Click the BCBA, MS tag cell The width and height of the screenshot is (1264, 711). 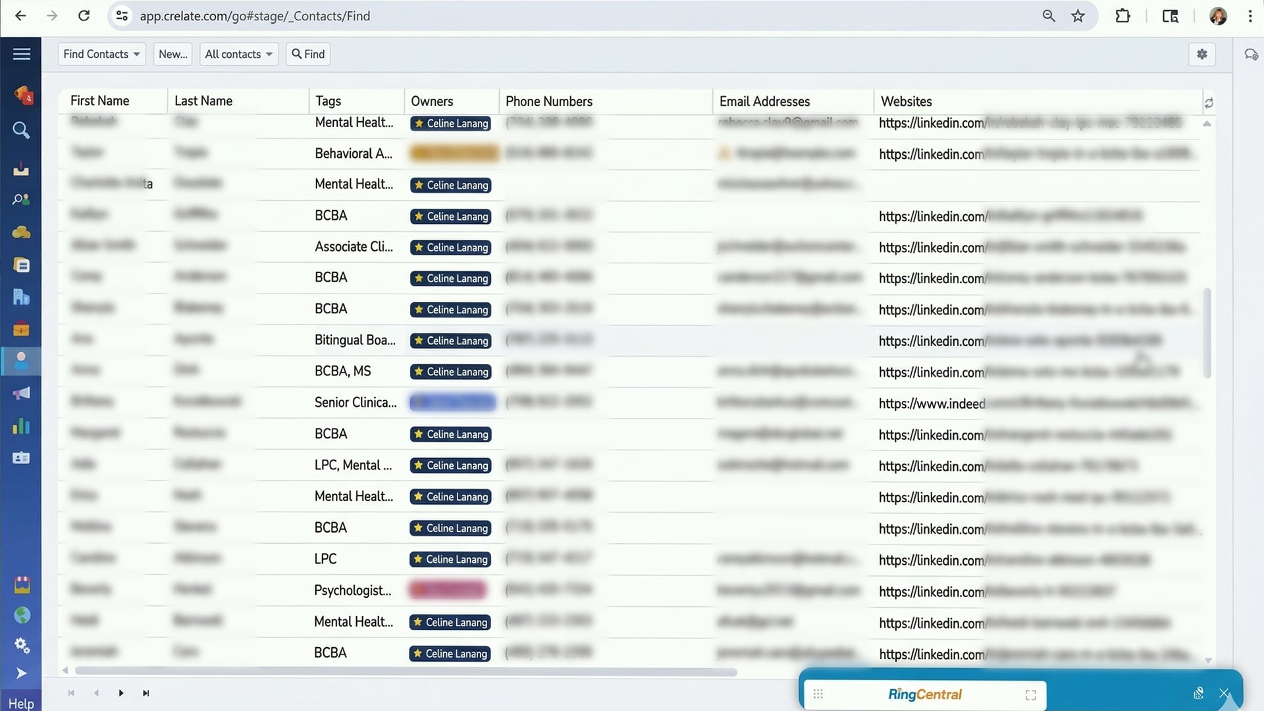[342, 371]
